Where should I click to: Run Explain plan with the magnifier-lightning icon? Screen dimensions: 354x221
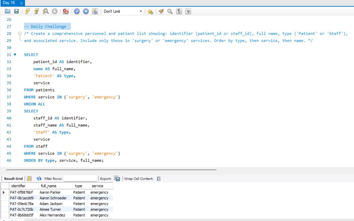(45, 12)
